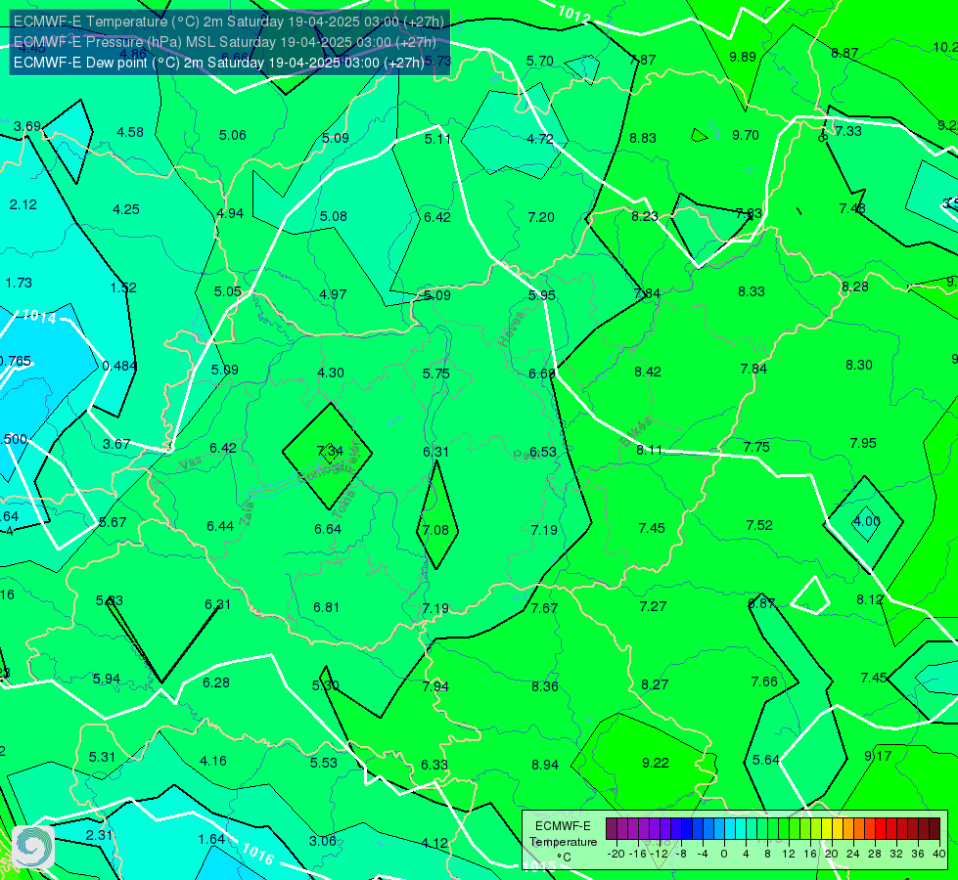Click the 4.16 dew point value
The height and width of the screenshot is (880, 958).
[x=213, y=761]
